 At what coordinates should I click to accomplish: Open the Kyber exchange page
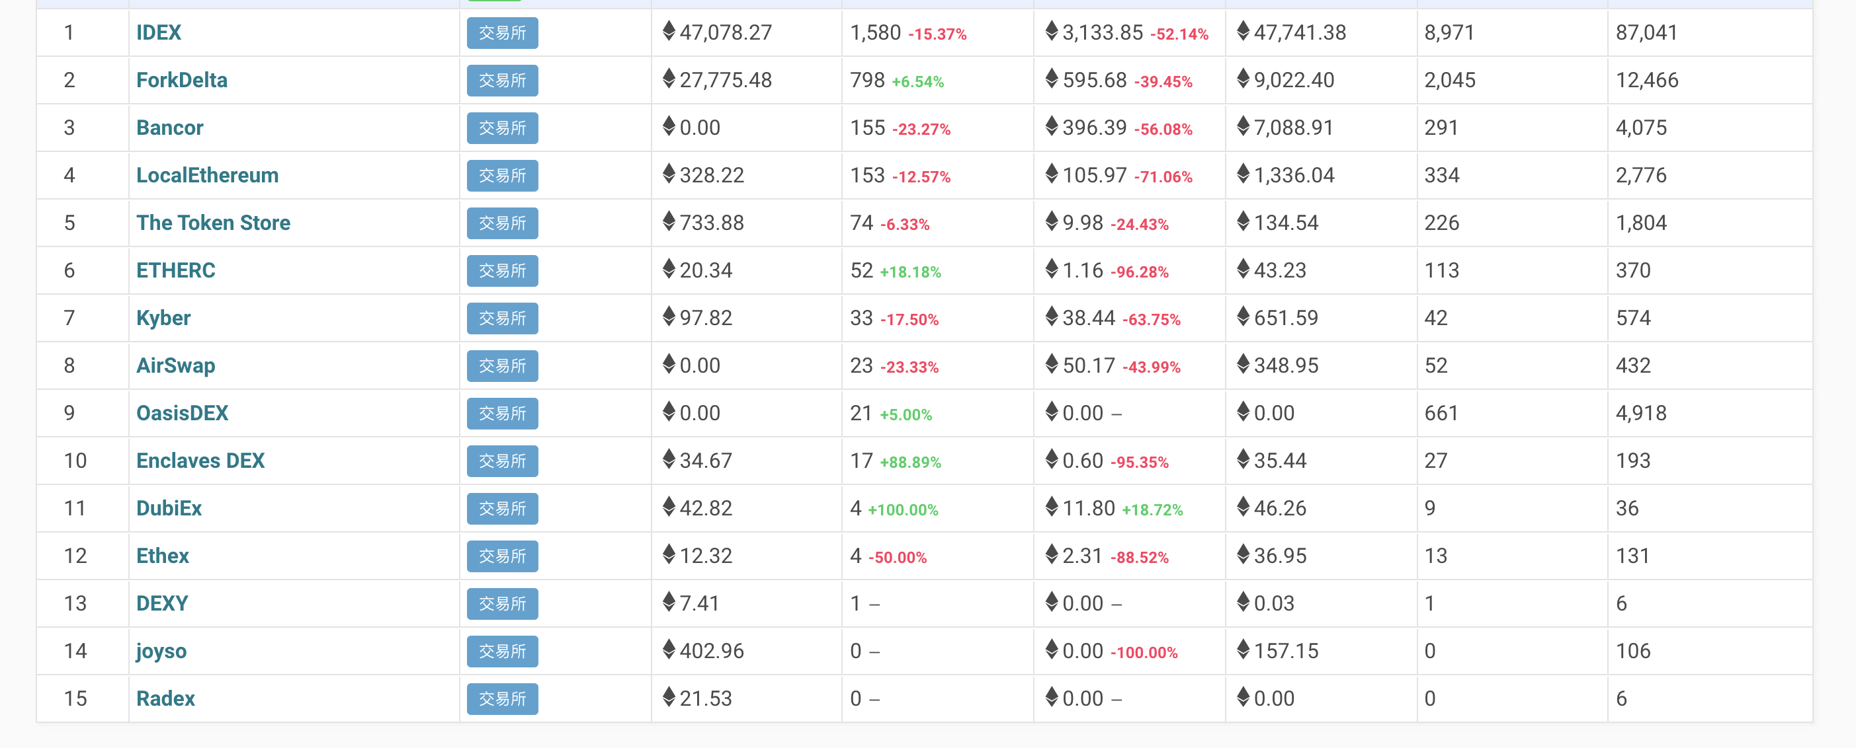point(163,317)
